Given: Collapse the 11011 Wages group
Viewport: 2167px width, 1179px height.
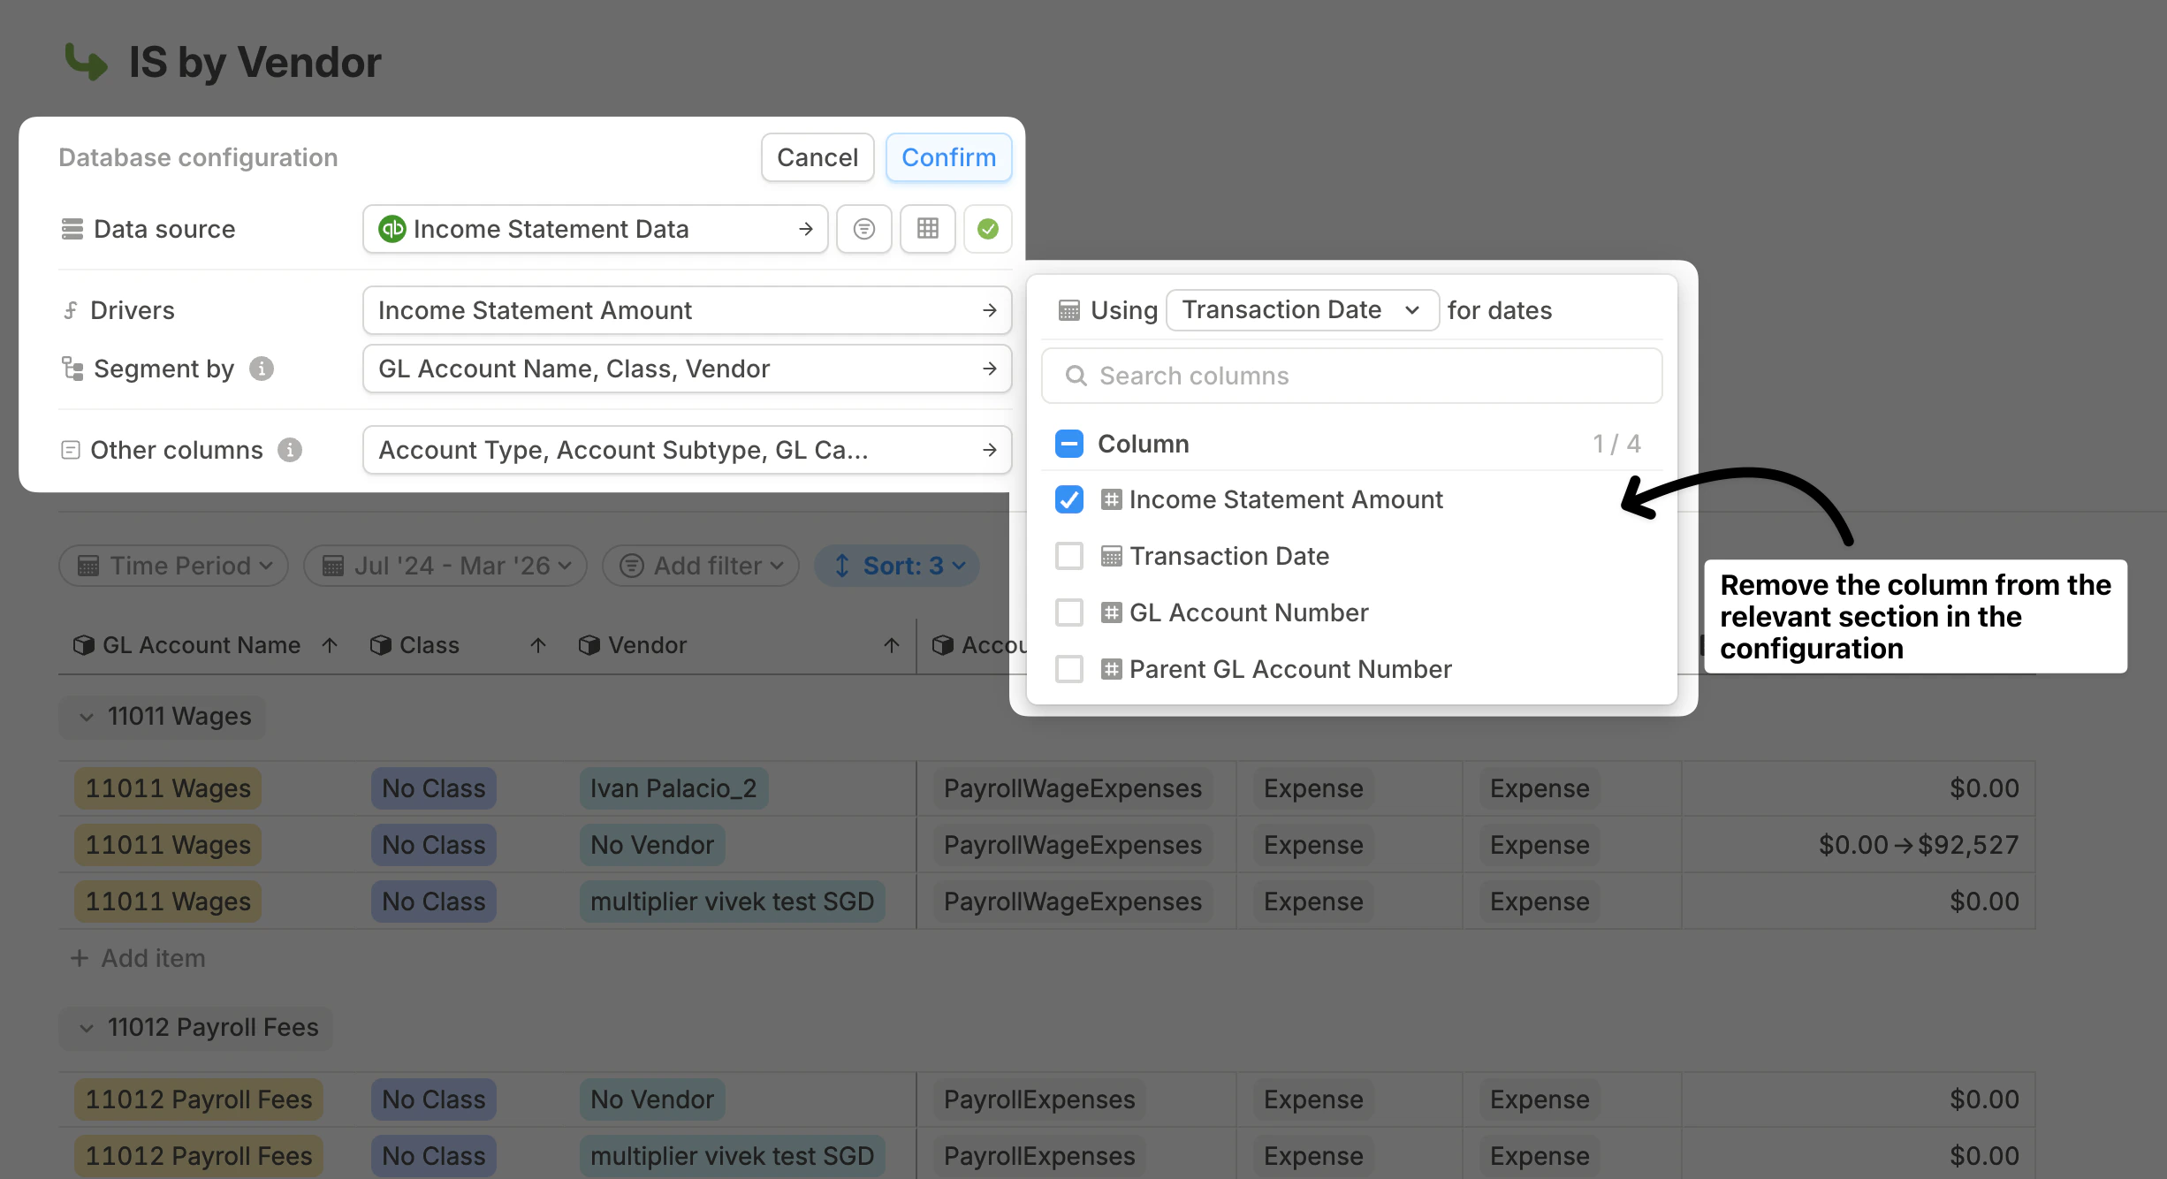Looking at the screenshot, I should (x=87, y=717).
